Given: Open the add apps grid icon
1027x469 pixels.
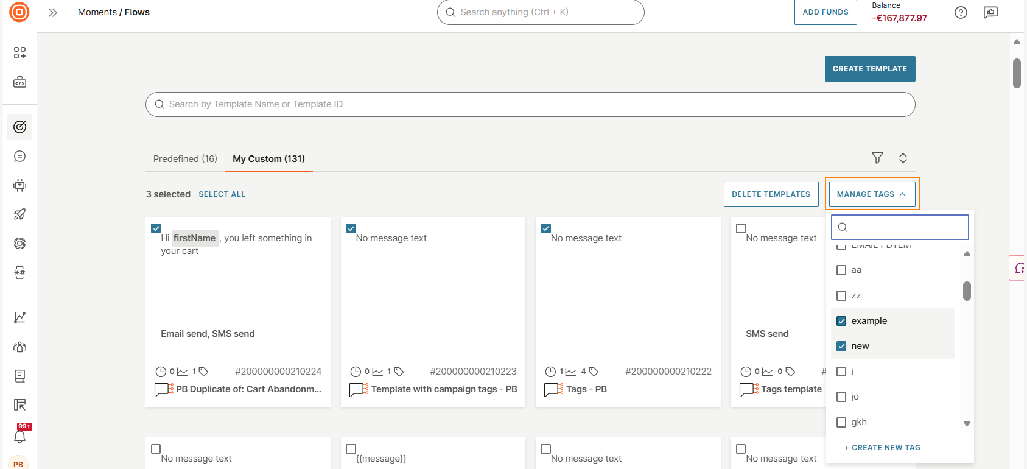Looking at the screenshot, I should [x=19, y=53].
